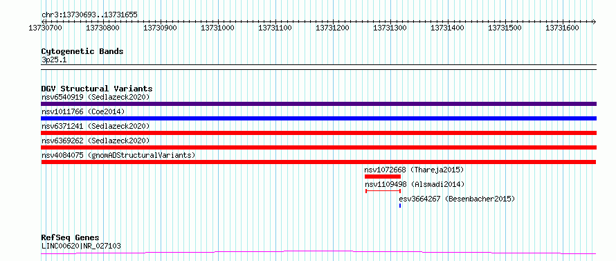Click ruler tick label 13731400

[x=447, y=28]
